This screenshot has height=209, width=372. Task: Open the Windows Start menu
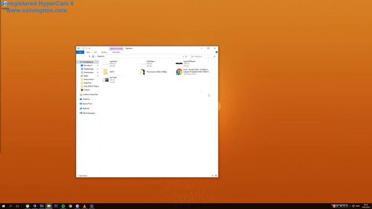pyautogui.click(x=3, y=206)
